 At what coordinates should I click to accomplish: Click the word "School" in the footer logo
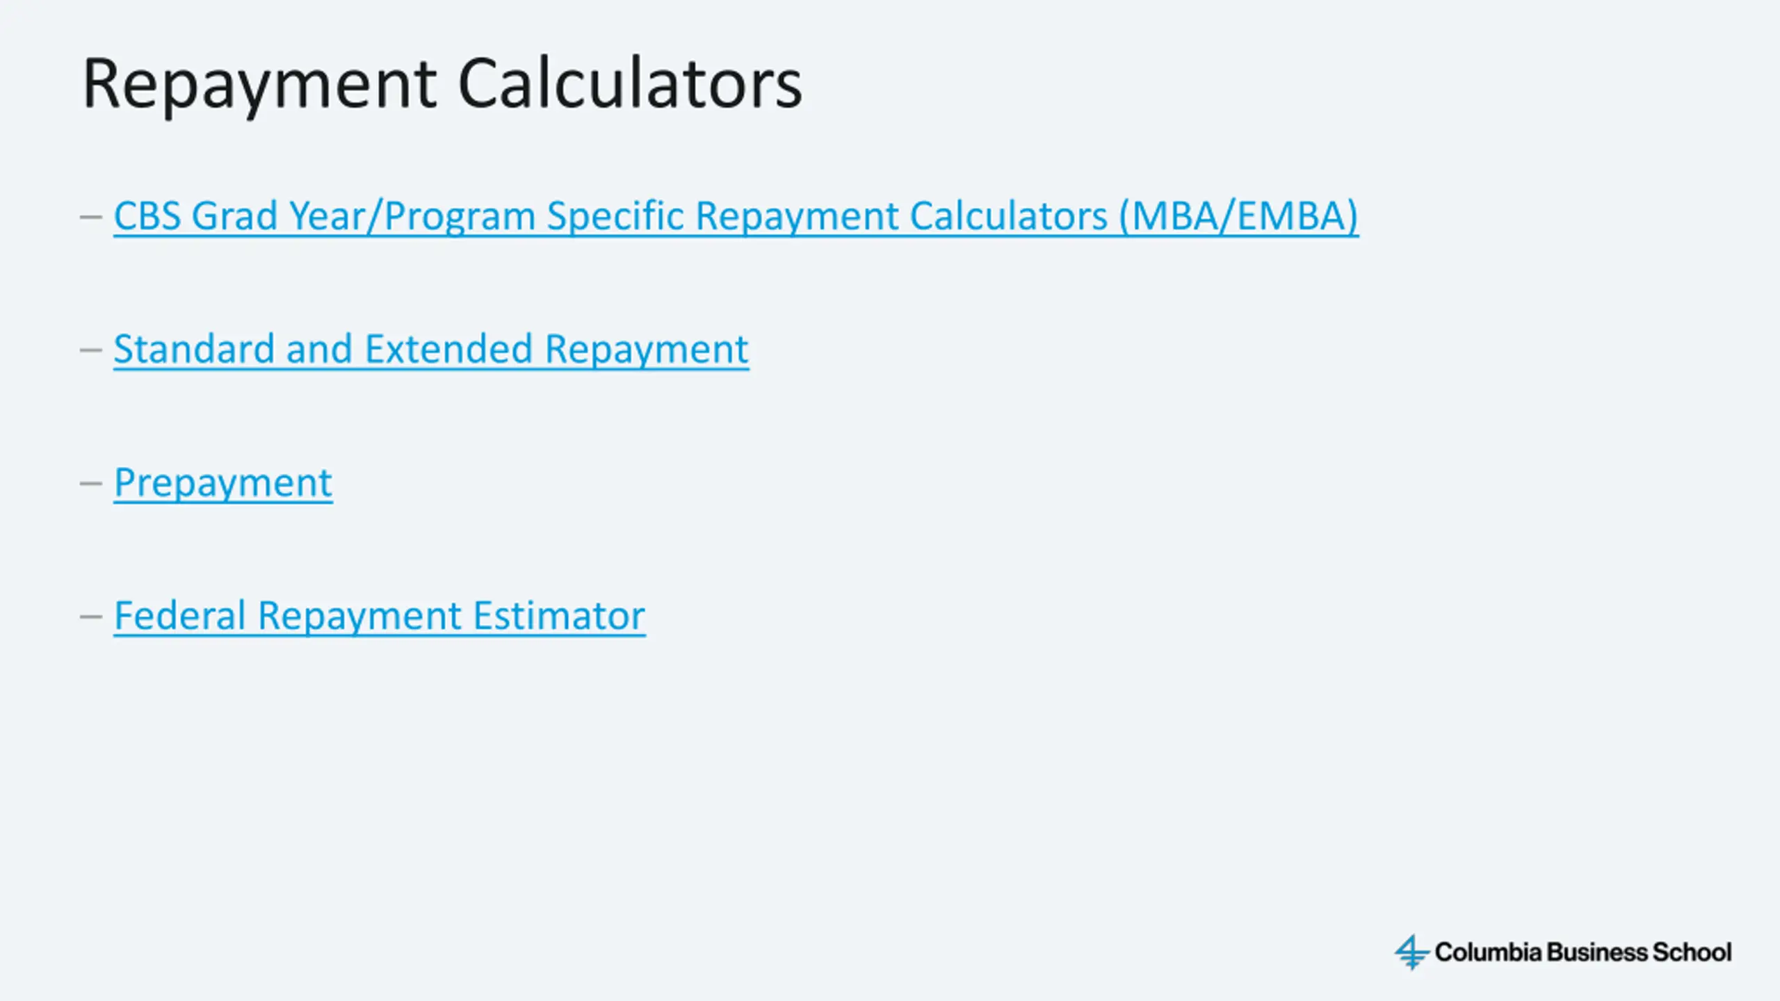(1692, 952)
